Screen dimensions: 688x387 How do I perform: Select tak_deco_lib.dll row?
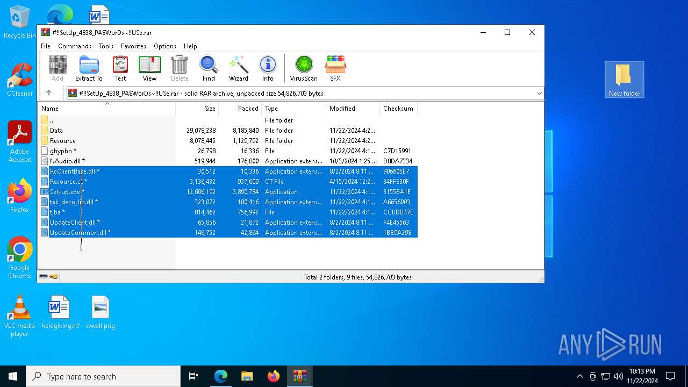point(228,202)
